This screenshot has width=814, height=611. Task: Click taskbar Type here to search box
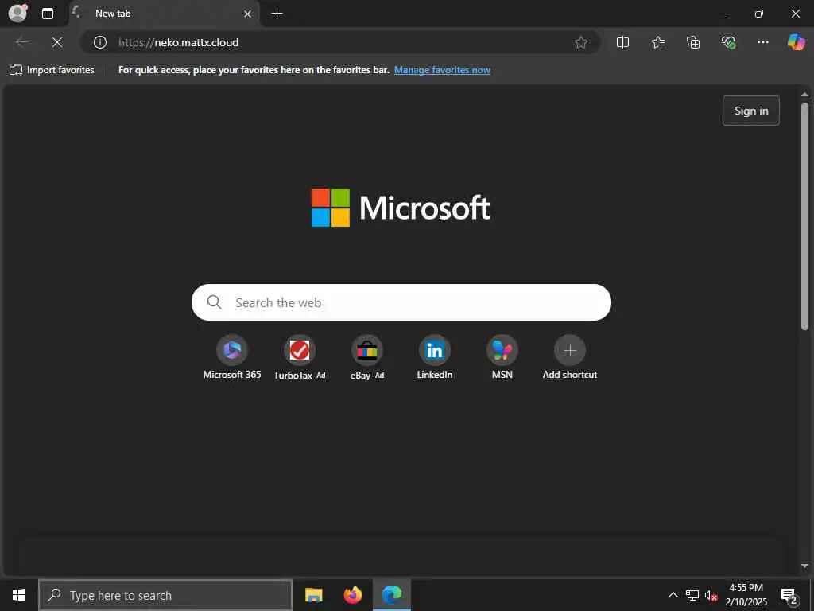tap(165, 595)
